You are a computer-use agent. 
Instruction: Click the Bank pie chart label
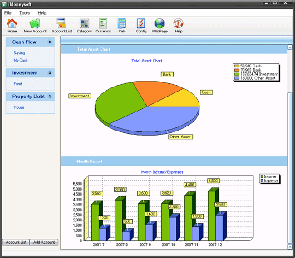tap(167, 74)
